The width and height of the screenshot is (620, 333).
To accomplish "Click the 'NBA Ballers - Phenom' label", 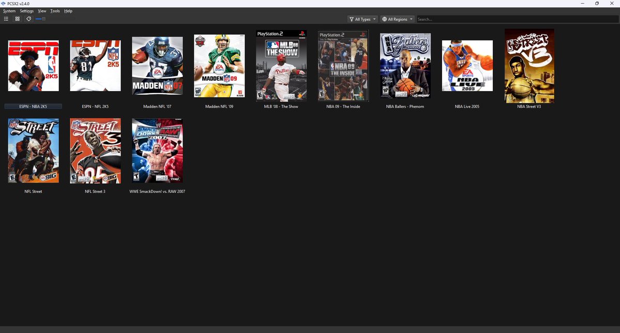I will point(405,107).
